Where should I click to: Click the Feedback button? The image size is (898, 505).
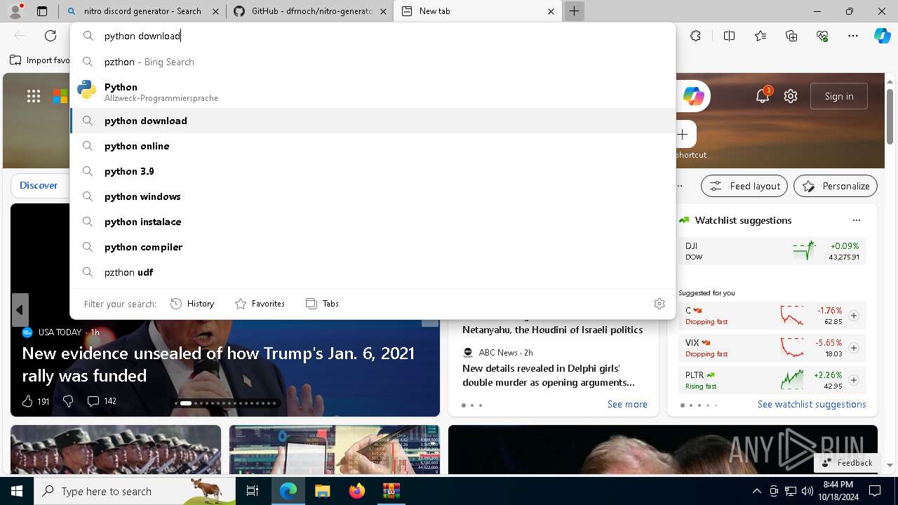847,463
